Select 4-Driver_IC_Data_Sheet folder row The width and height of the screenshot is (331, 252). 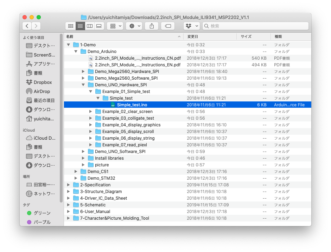click(x=188, y=198)
